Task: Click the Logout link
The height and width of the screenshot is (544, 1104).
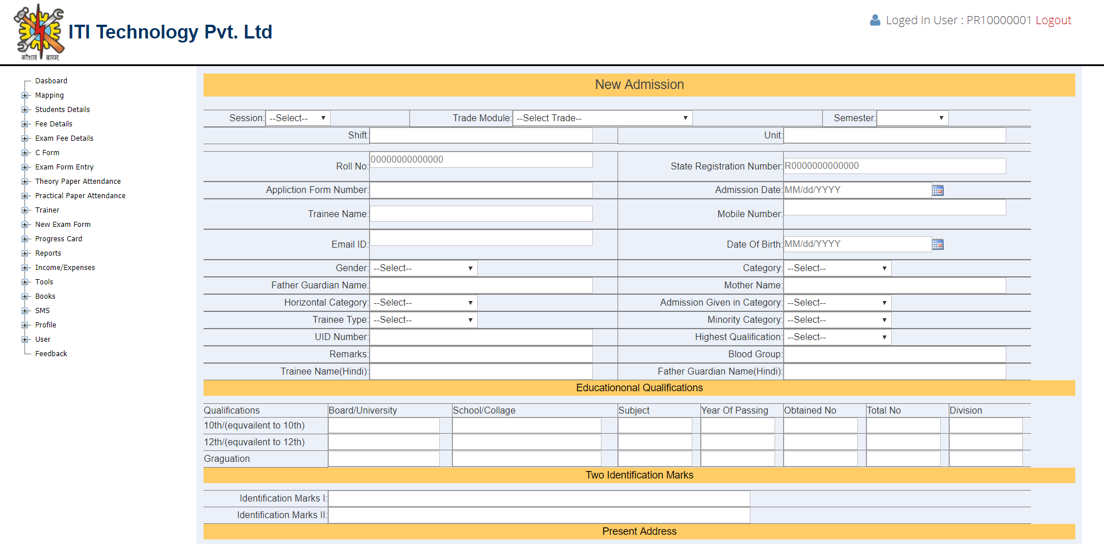Action: [1053, 20]
